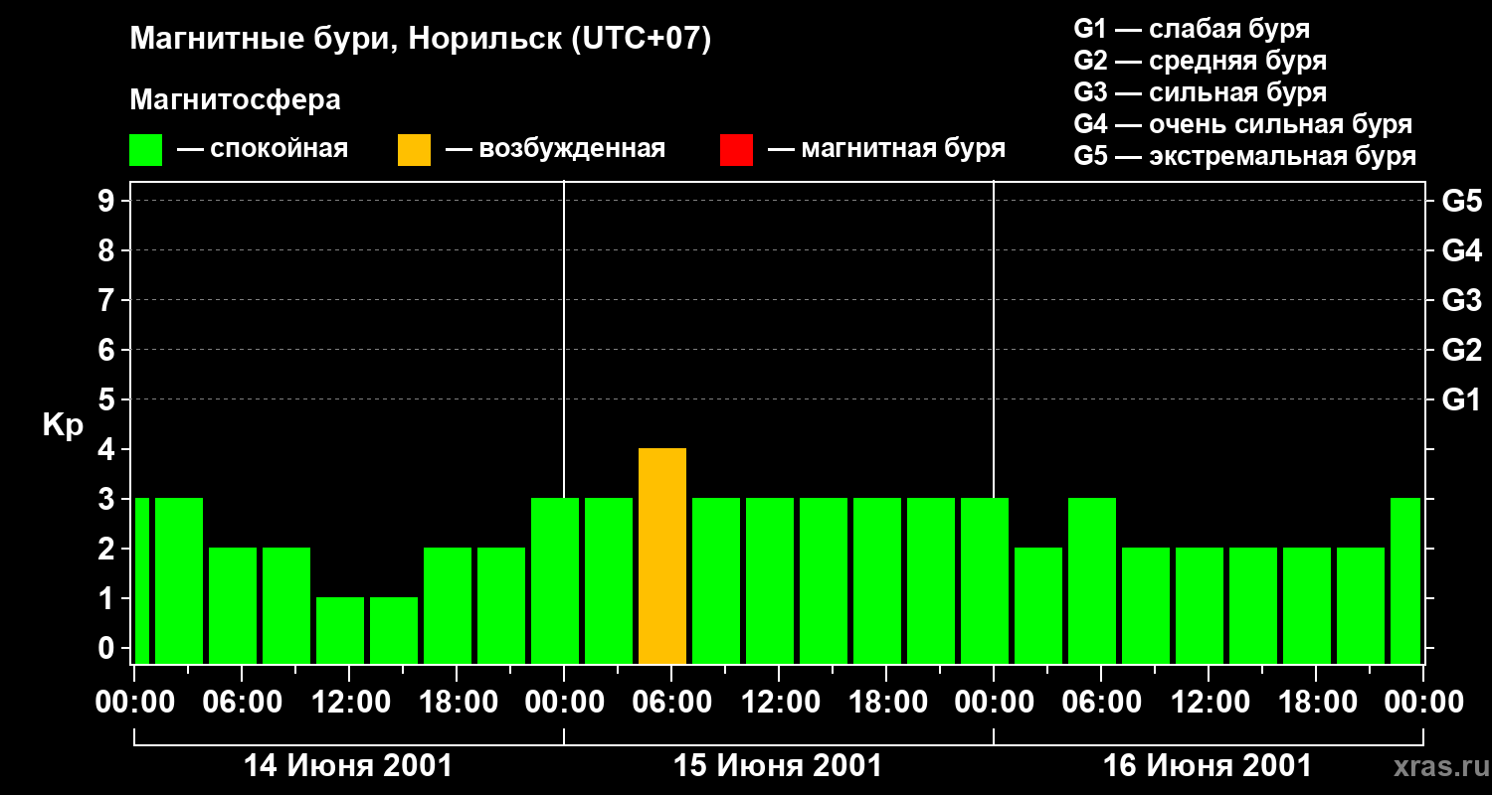Click the title 'Магнитные бури, Норильск (UTC+07)'
The height and width of the screenshot is (795, 1492).
[x=421, y=40]
